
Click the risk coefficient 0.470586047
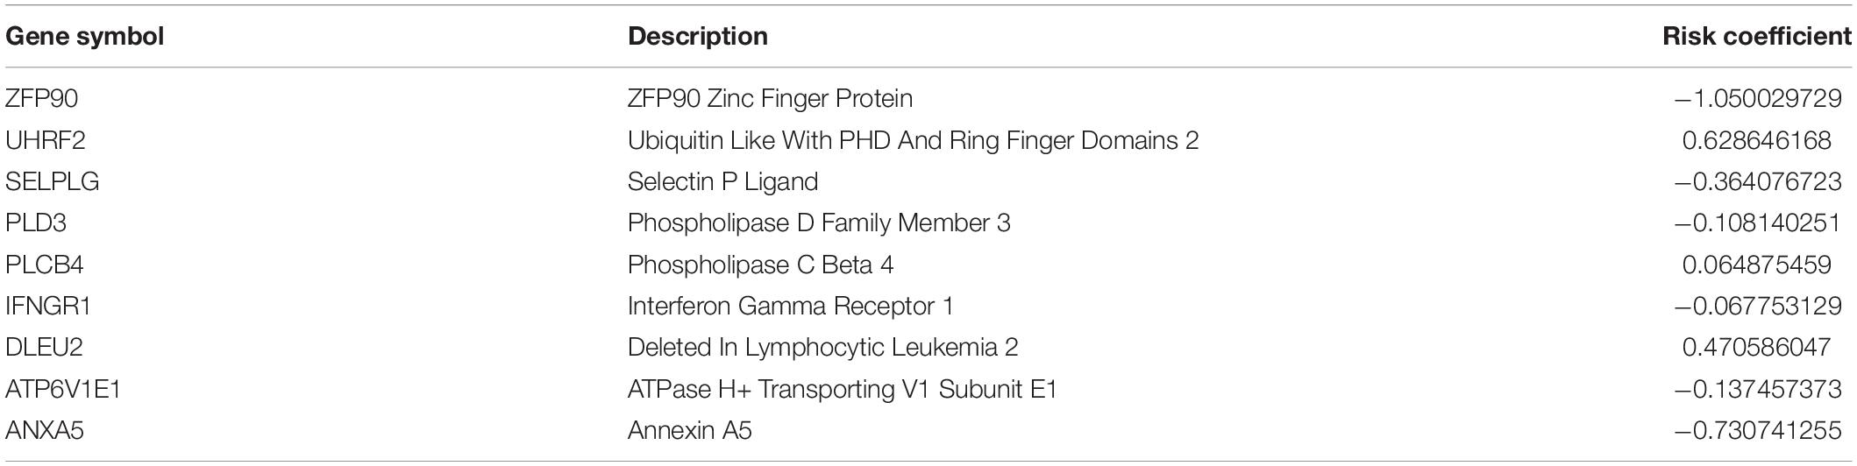1757,348
